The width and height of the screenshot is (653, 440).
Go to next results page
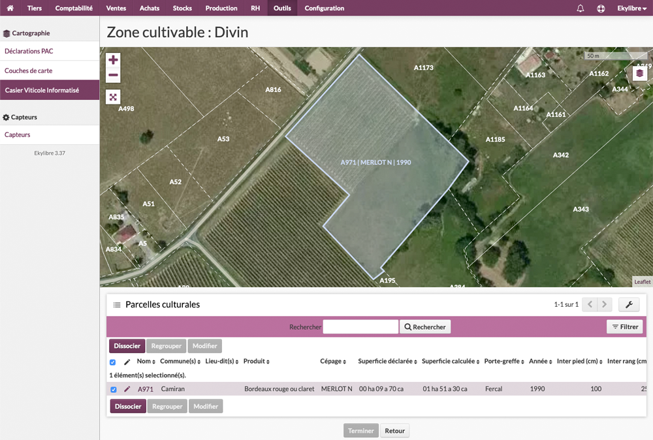[x=604, y=305]
